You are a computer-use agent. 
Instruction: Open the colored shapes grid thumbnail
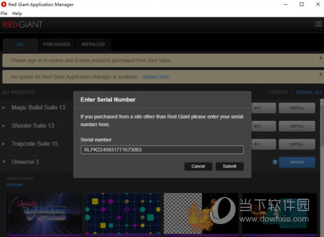click(123, 214)
